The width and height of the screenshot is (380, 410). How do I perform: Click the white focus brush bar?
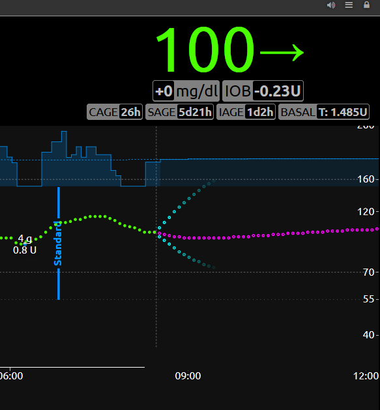[x=72, y=367]
